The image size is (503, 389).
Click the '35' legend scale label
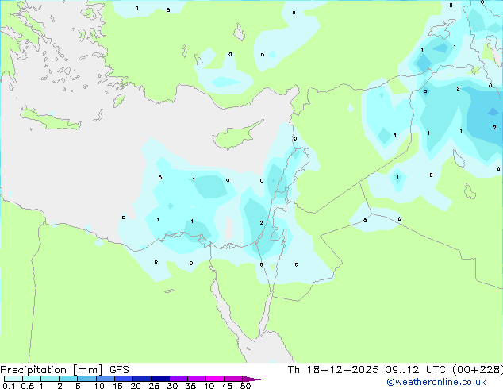point(190,386)
